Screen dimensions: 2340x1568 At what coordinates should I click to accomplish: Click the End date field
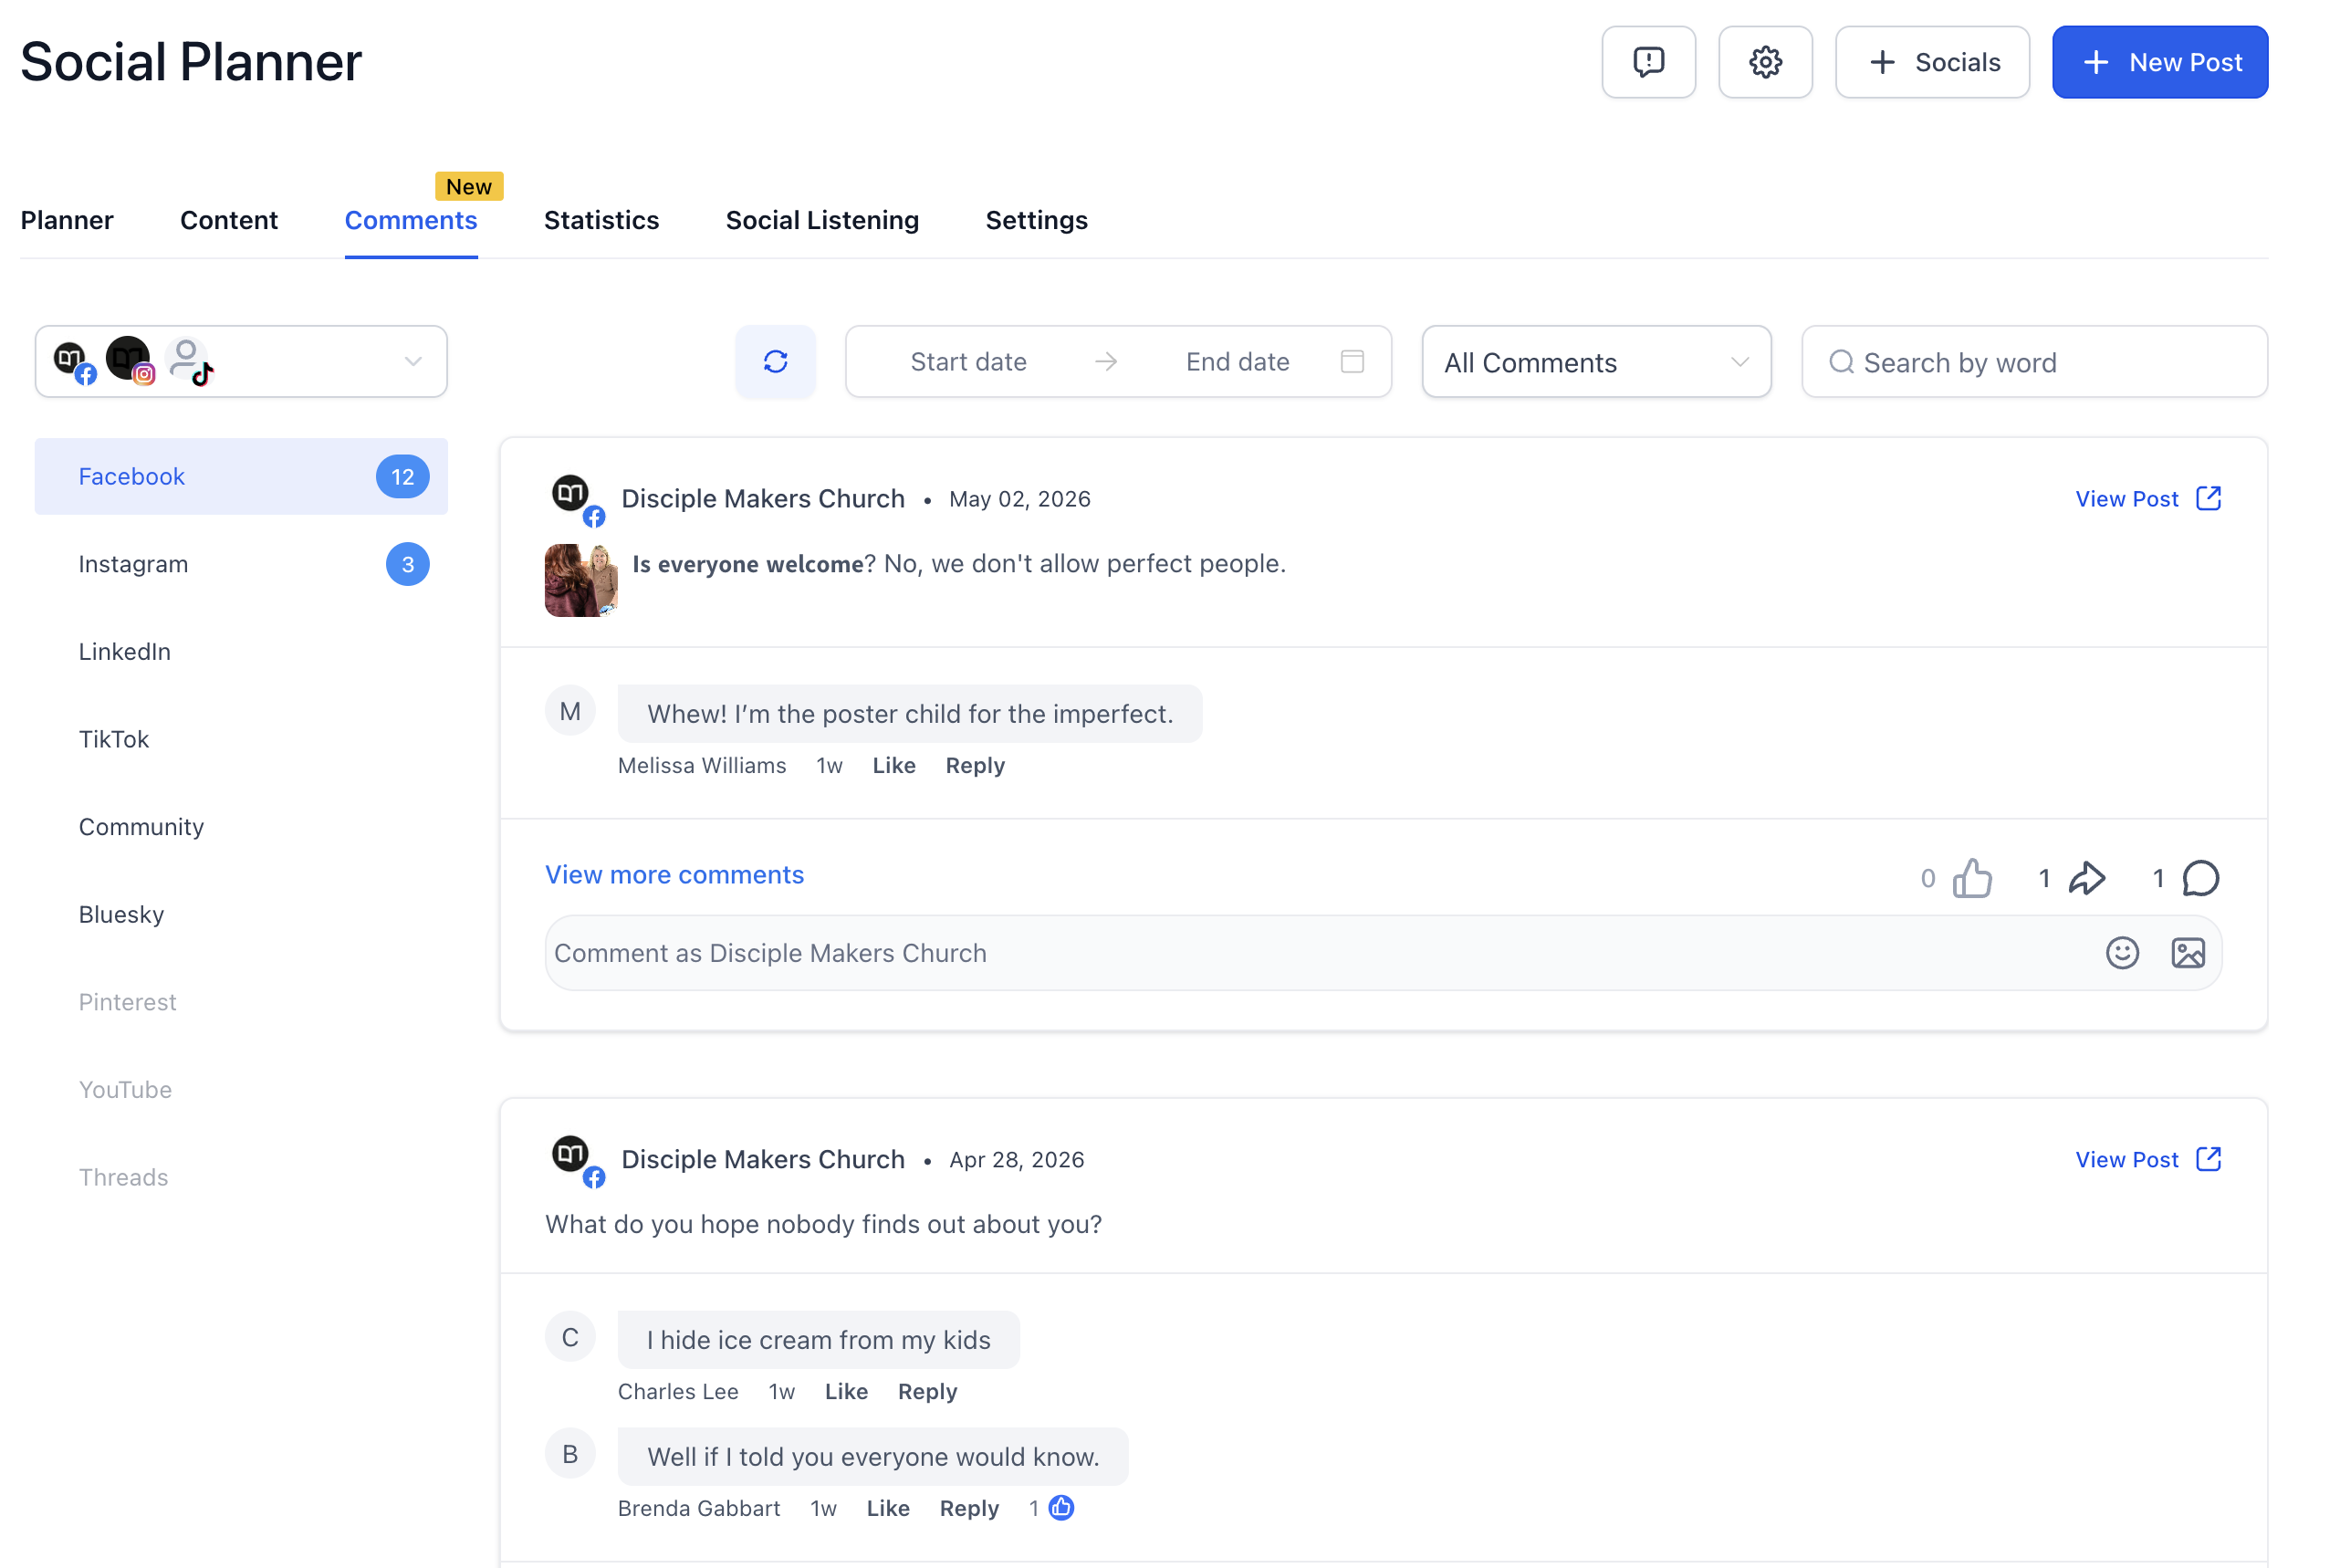1237,361
